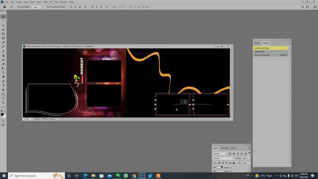Toggle lock all padlock in Layers panel
The height and width of the screenshot is (179, 318).
coord(234,163)
